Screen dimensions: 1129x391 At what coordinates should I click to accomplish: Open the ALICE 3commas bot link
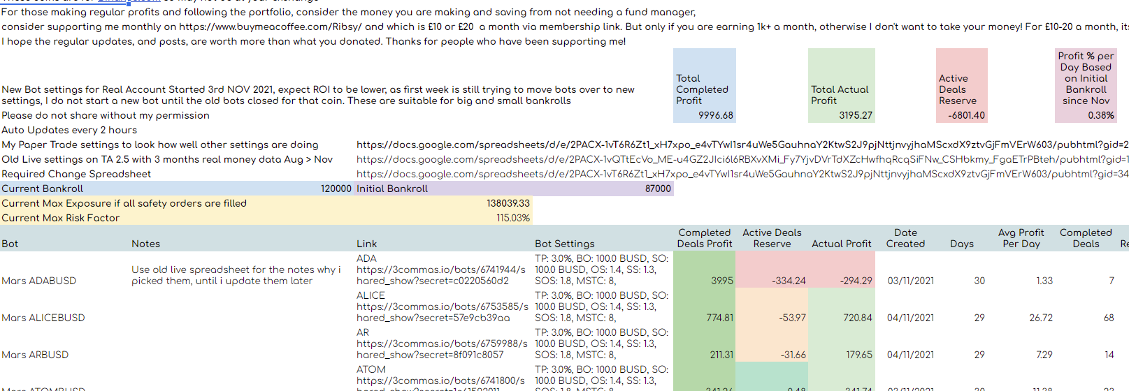point(443,312)
